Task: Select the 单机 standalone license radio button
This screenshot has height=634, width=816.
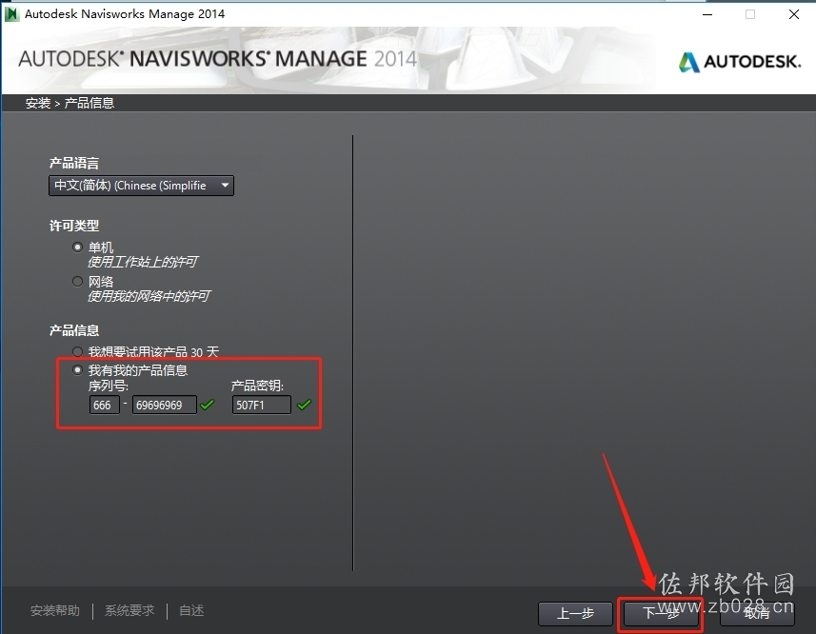Action: pos(77,248)
